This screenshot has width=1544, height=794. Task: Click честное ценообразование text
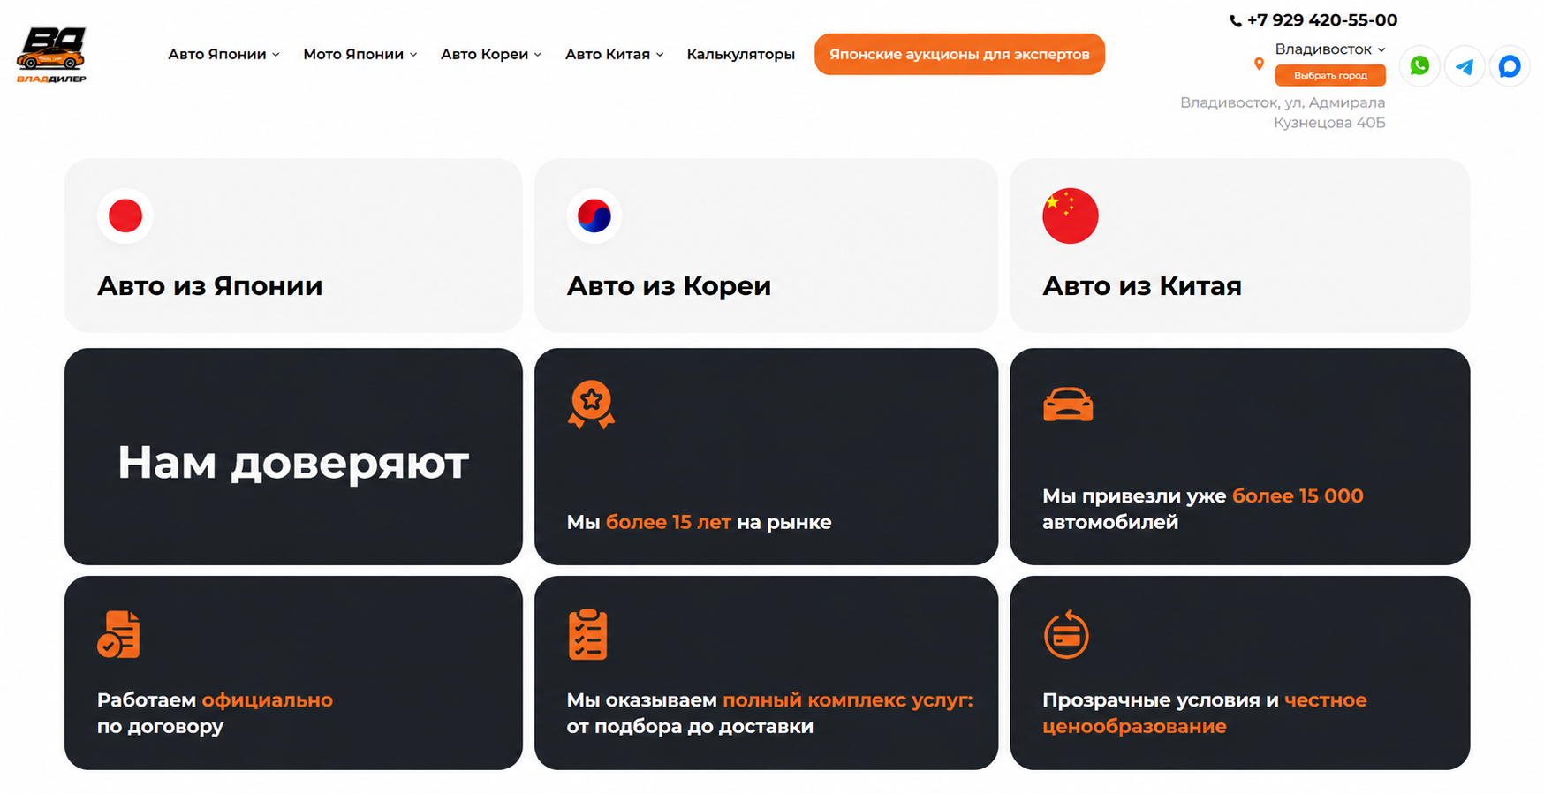pos(1205,713)
